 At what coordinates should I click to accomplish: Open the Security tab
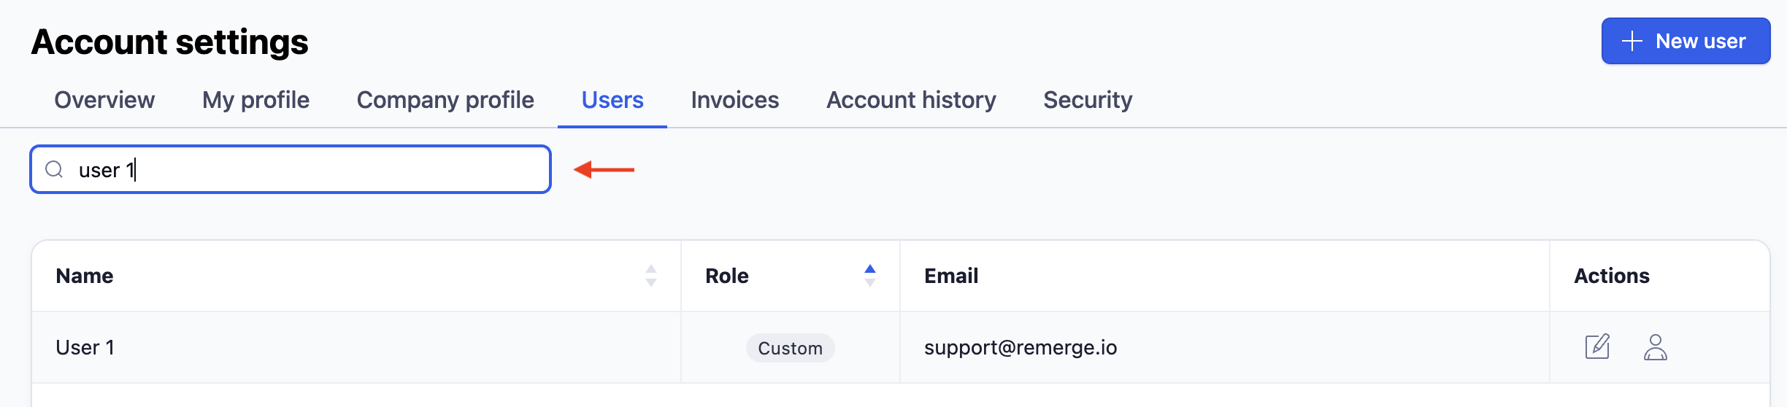point(1088,100)
